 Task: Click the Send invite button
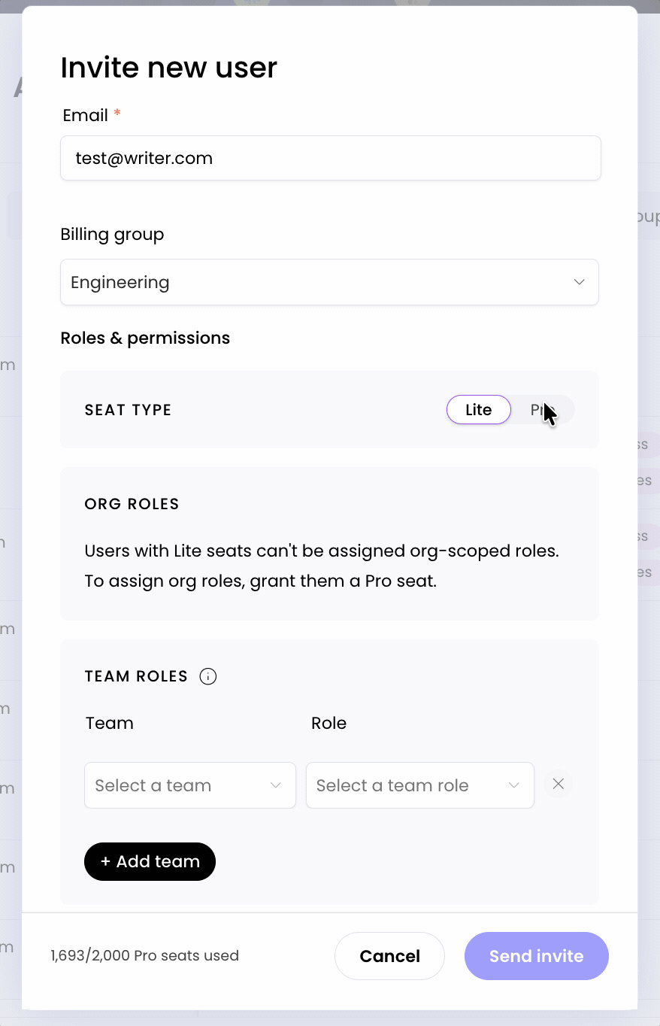(x=536, y=956)
